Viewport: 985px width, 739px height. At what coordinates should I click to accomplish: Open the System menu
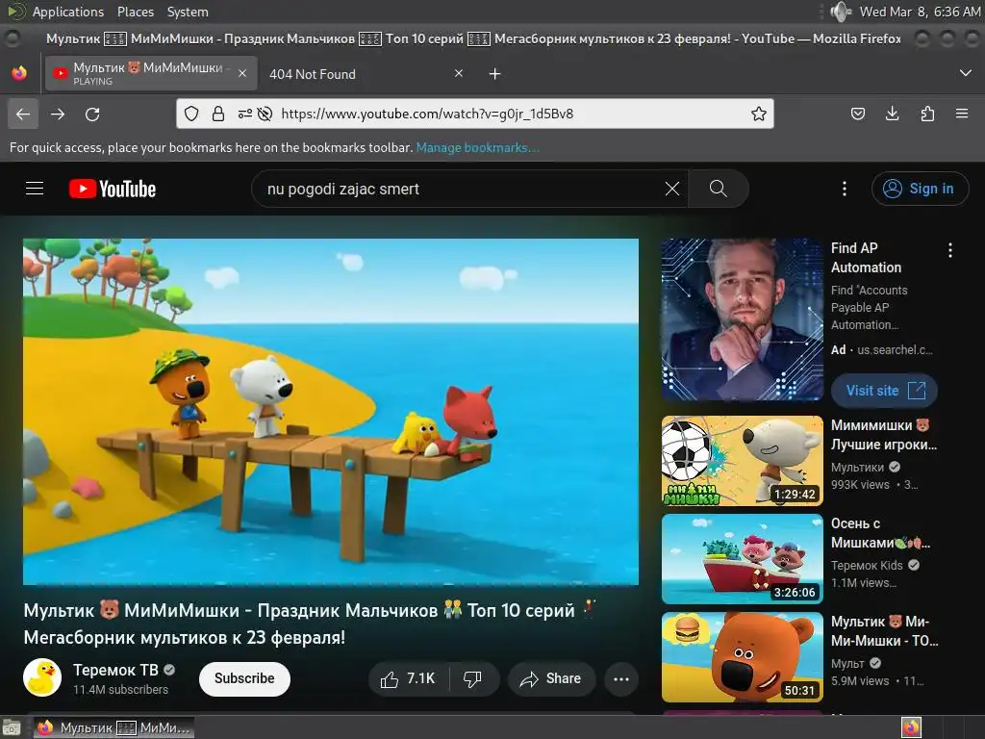(x=188, y=12)
